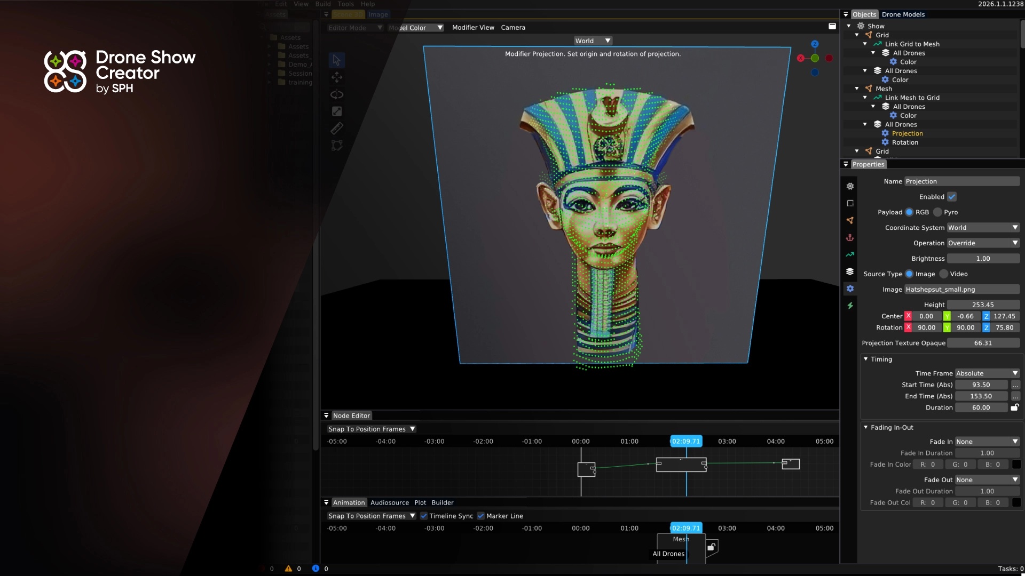The width and height of the screenshot is (1025, 576).
Task: Click the Image field showing Hatshepsut_small.png
Action: 961,290
